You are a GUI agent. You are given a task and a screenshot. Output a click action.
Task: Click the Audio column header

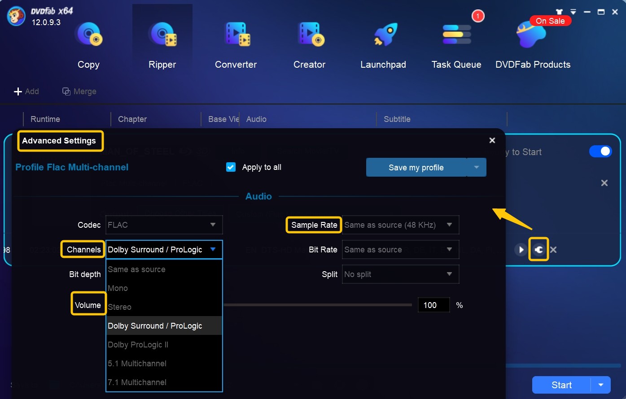256,119
